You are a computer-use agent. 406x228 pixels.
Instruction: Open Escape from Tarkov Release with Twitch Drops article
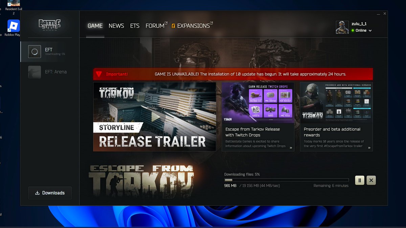click(x=253, y=132)
